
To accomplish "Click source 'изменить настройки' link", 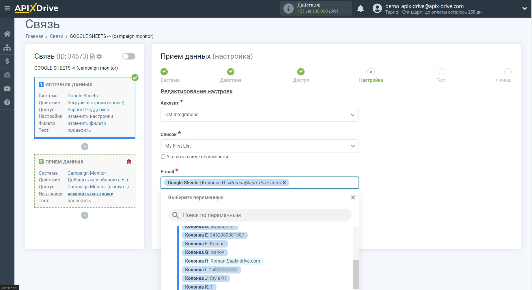I will click(x=90, y=116).
